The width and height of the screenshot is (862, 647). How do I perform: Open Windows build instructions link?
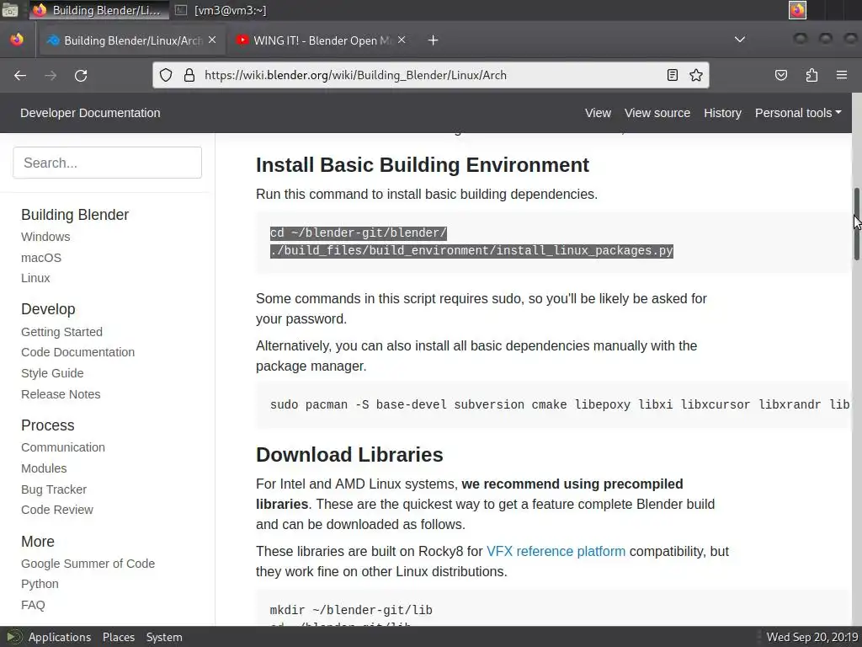(45, 237)
